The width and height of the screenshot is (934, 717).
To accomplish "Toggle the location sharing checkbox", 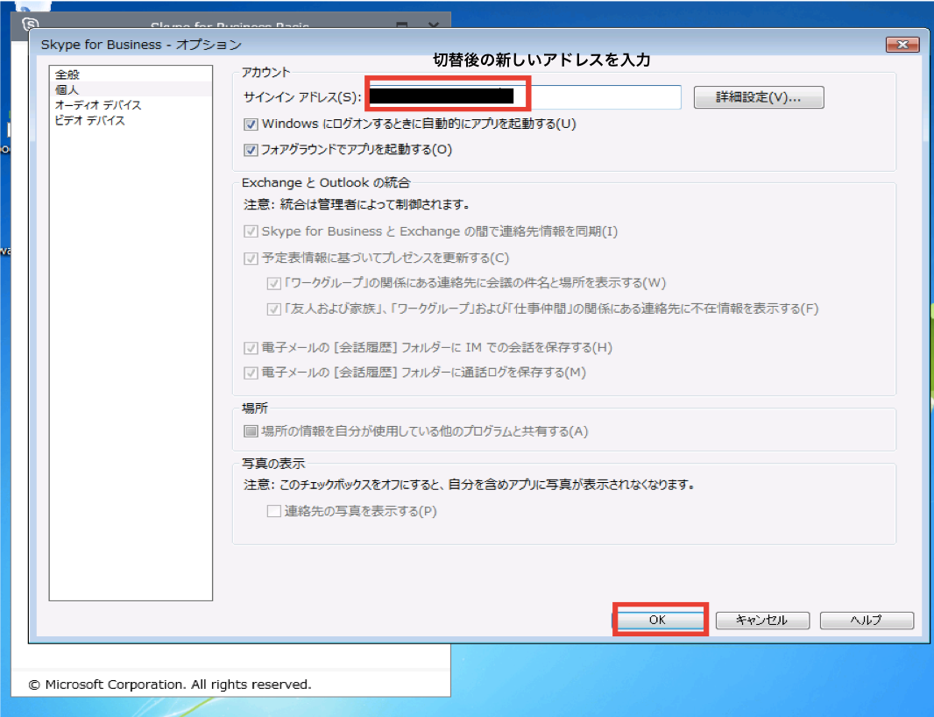I will coord(249,431).
